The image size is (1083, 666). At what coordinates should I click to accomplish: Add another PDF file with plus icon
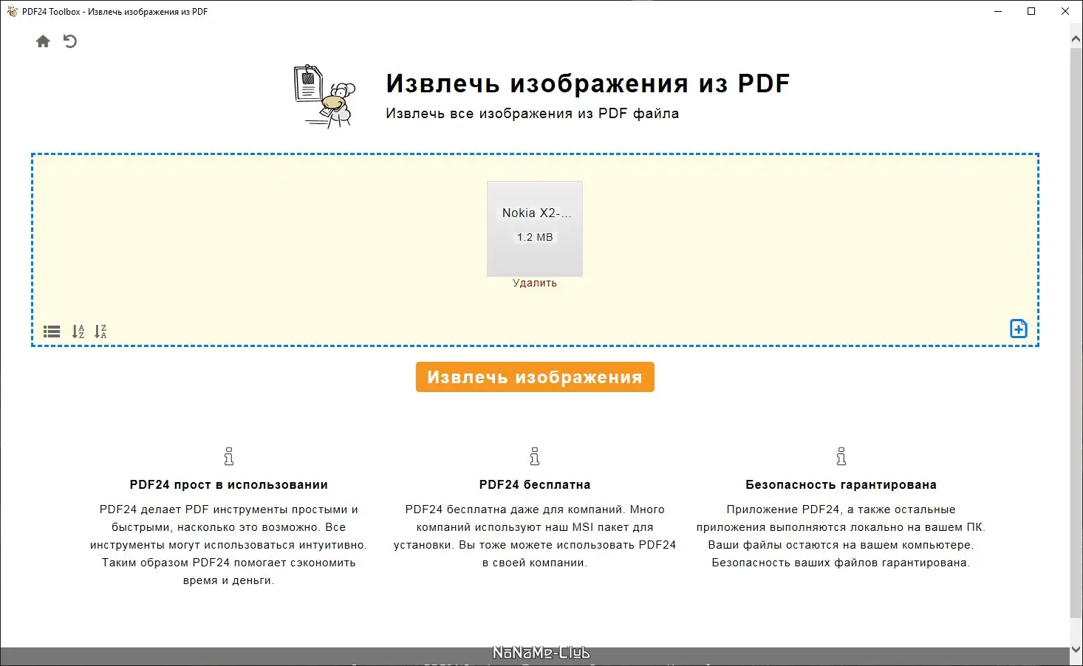click(x=1018, y=329)
